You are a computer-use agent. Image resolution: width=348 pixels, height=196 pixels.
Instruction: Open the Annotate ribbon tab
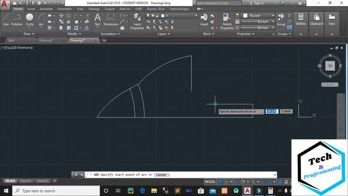tap(46, 9)
